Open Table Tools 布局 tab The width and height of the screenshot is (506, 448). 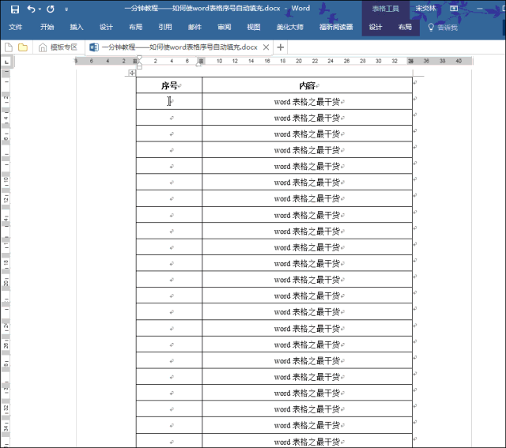405,27
